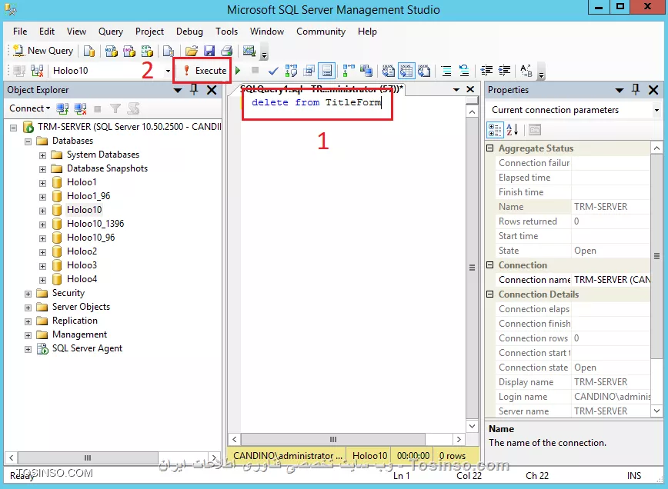Toggle Include Actual Execution Plan
This screenshot has height=489, width=668.
point(349,71)
